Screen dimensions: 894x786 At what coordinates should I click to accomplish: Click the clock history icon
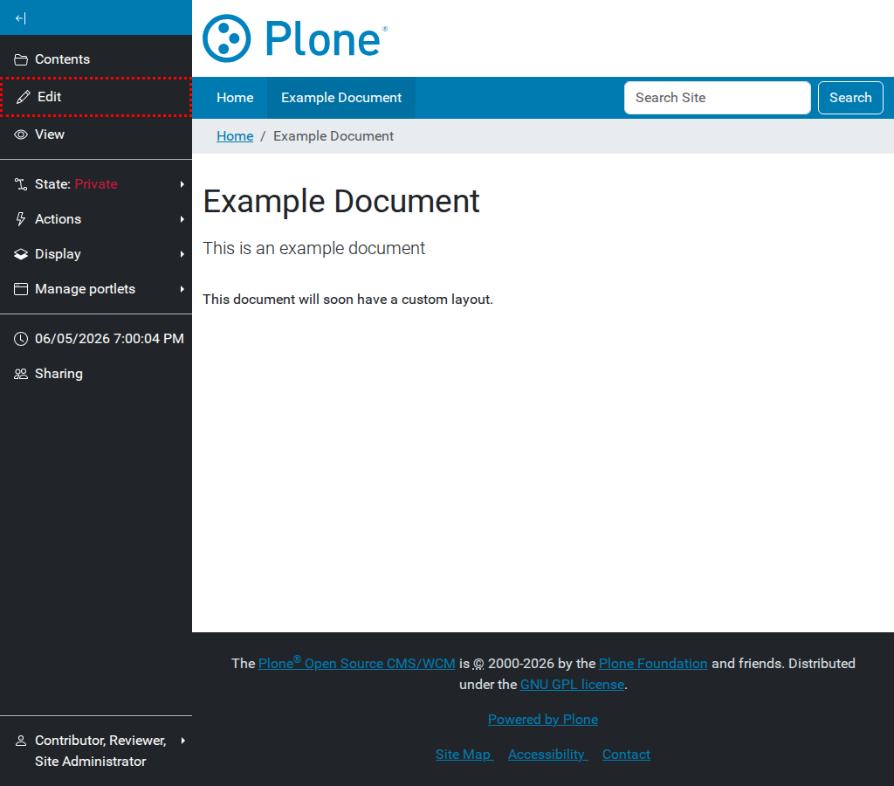pyautogui.click(x=21, y=339)
